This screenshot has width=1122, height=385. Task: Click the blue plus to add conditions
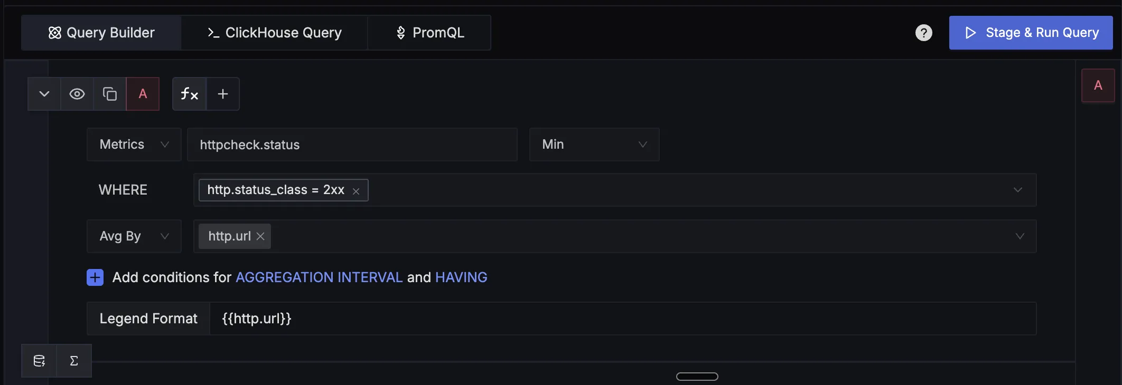click(95, 277)
